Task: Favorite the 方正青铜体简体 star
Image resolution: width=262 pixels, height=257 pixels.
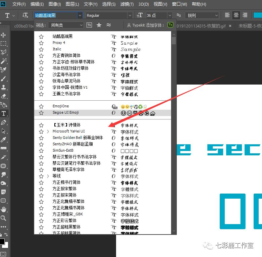Action: coord(41,56)
